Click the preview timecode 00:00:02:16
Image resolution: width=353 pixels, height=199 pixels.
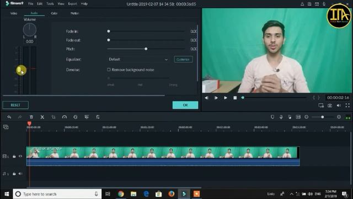(x=338, y=97)
